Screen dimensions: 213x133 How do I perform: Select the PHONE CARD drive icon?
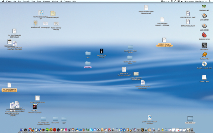(204, 77)
